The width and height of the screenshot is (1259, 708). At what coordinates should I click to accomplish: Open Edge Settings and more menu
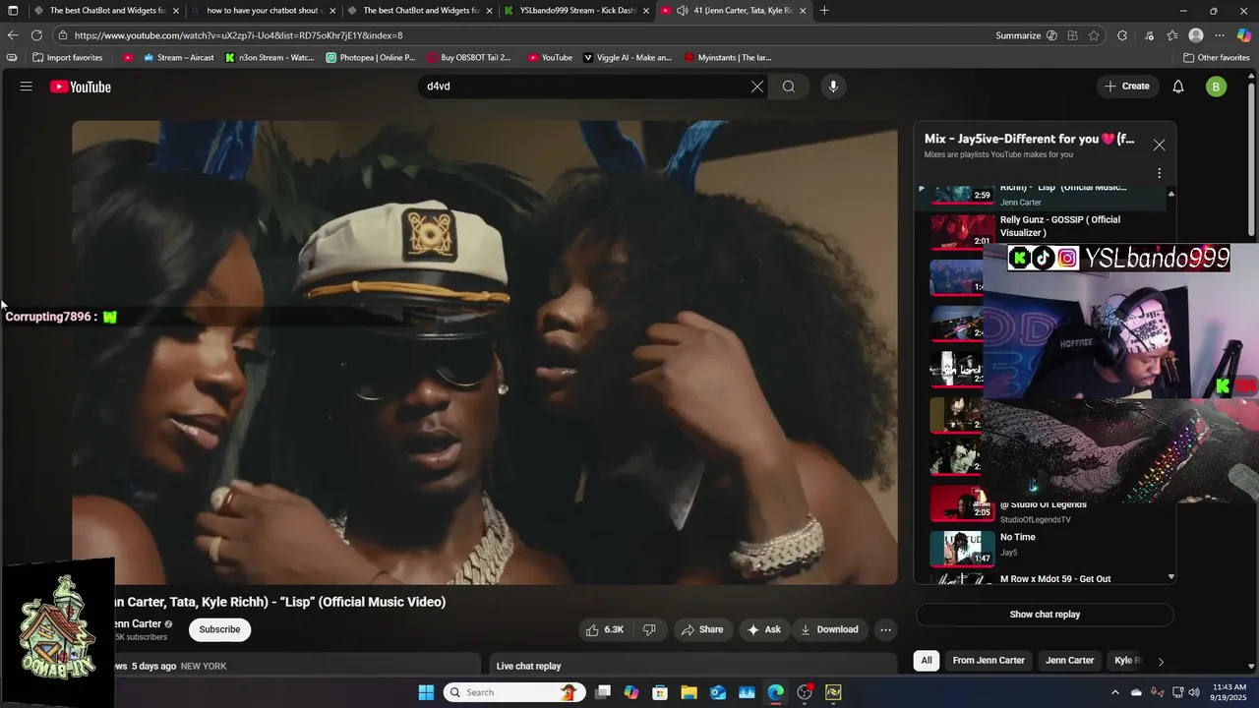coord(1220,35)
